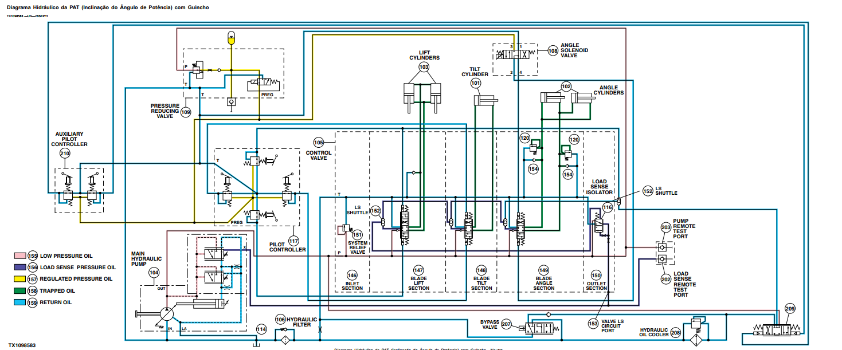Screen dimensions: 842x350
Task: Click callout 150 for the outlet section
Action: pyautogui.click(x=596, y=274)
